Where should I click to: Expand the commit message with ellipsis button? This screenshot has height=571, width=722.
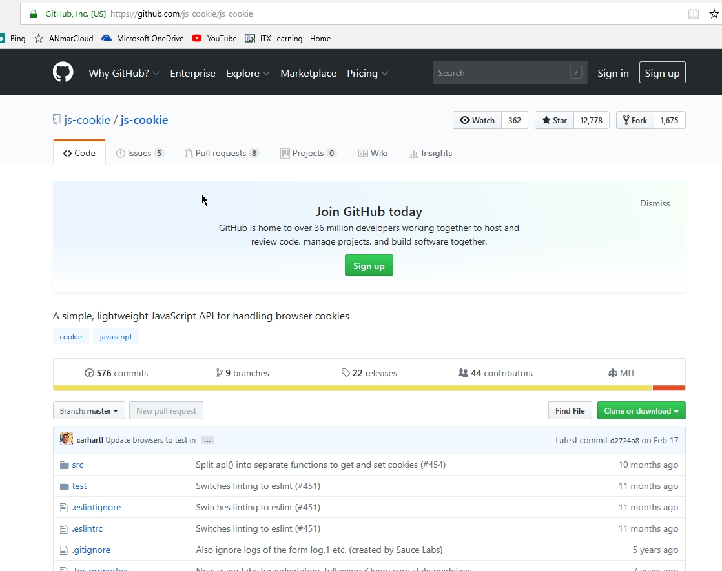[207, 440]
